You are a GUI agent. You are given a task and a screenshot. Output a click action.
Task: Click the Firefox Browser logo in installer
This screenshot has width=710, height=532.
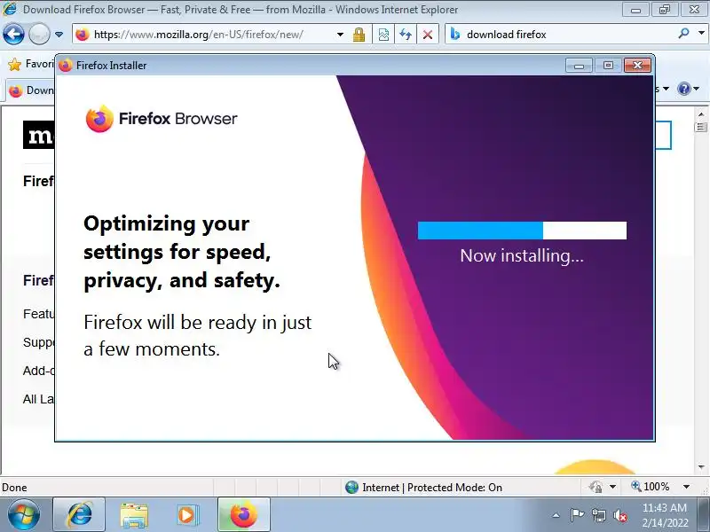(162, 119)
